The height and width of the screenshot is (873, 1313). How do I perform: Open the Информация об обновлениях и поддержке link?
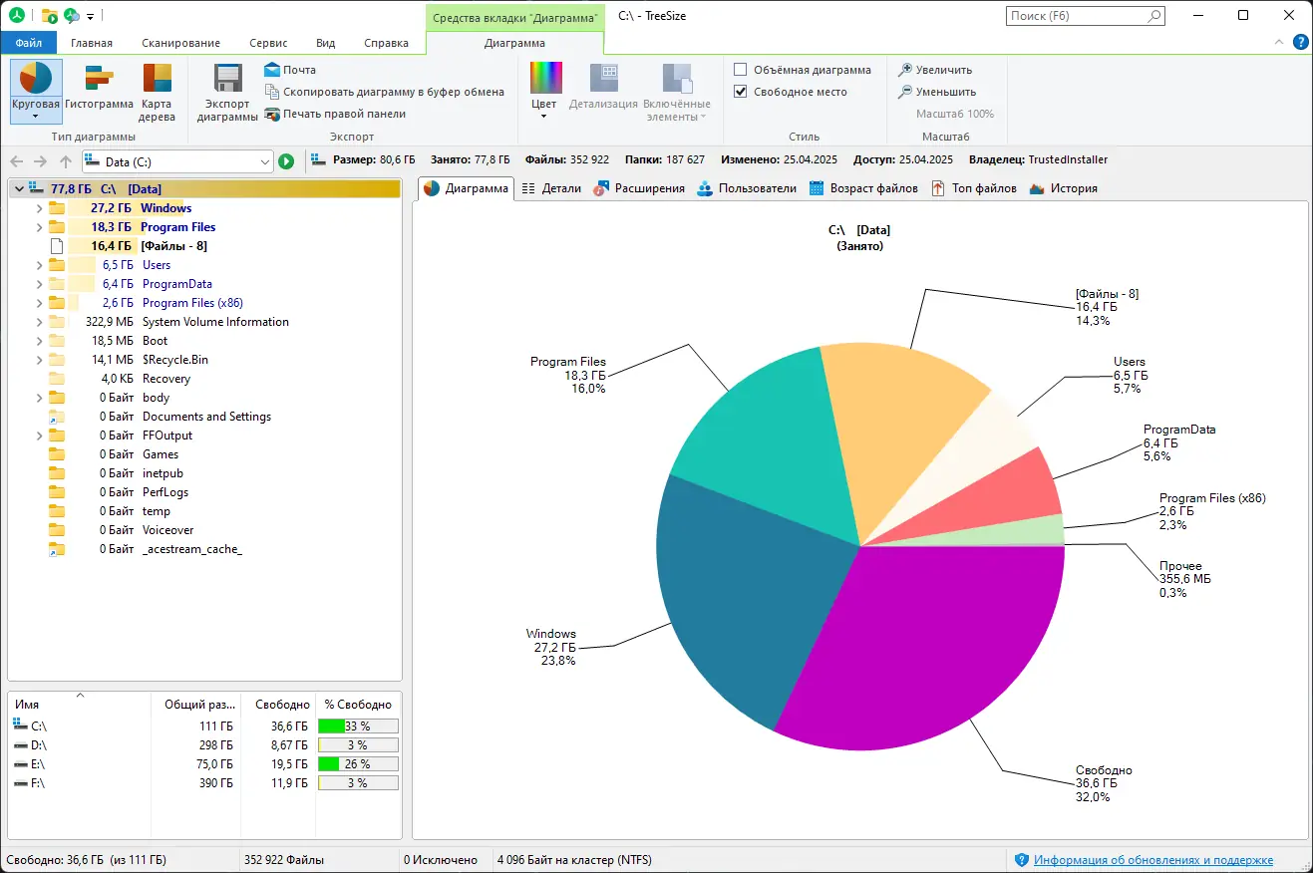pos(1153,860)
